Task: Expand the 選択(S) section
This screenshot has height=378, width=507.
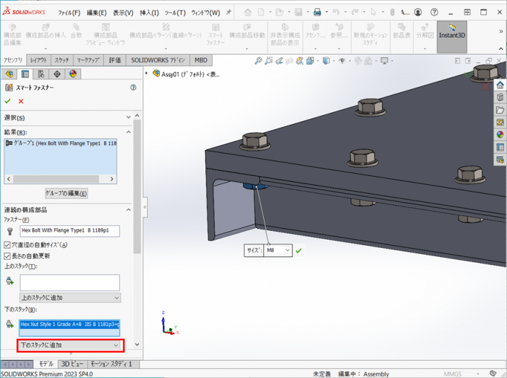Action: tap(128, 118)
